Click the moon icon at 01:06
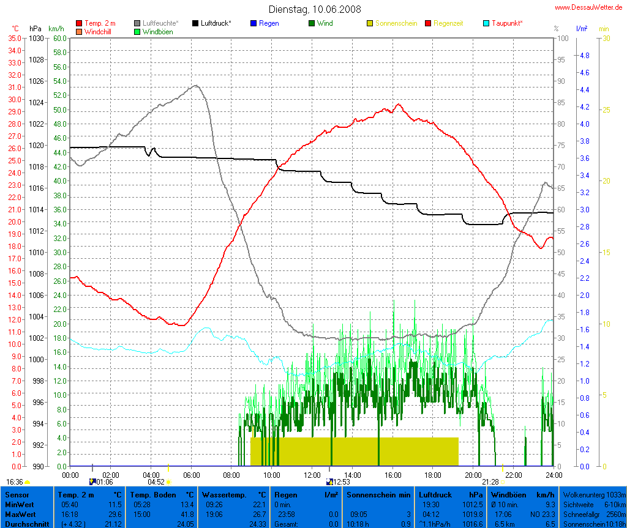Viewport: 627px width, 528px height. coord(92,482)
